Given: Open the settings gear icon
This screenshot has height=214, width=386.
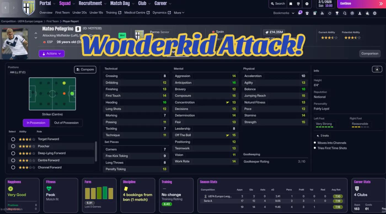Looking at the screenshot, I should pyautogui.click(x=307, y=4).
